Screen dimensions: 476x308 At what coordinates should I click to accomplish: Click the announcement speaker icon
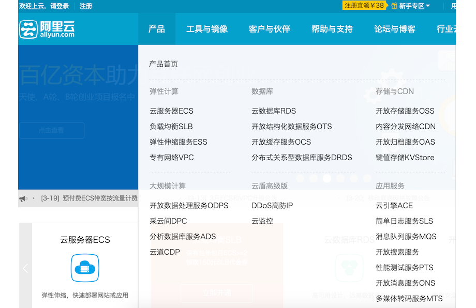[23, 198]
